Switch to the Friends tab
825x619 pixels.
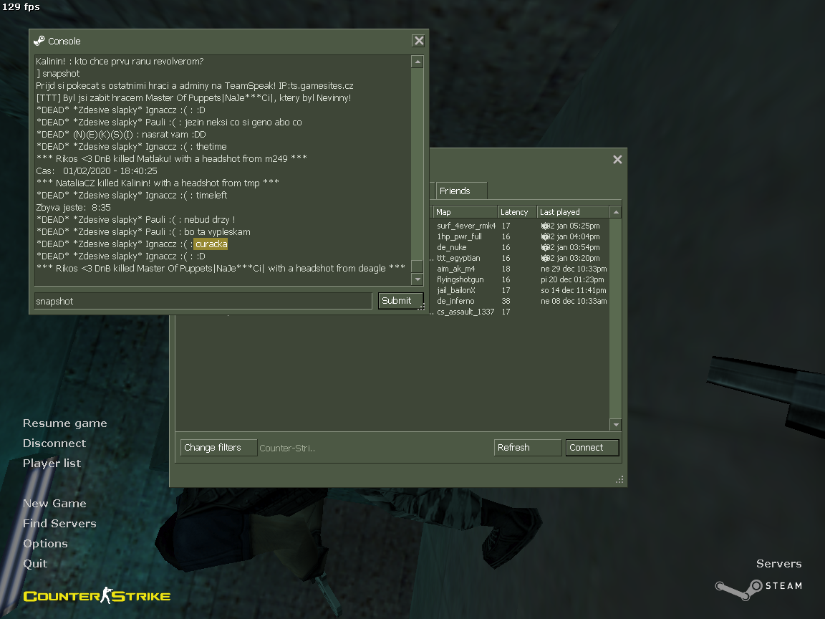point(461,191)
